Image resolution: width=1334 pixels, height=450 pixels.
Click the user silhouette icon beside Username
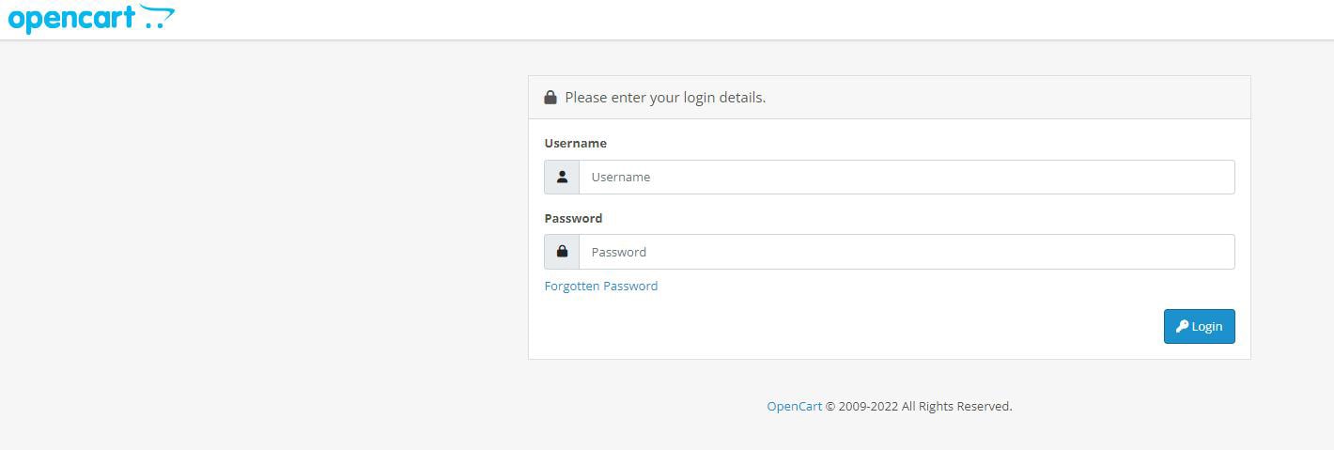[x=562, y=177]
